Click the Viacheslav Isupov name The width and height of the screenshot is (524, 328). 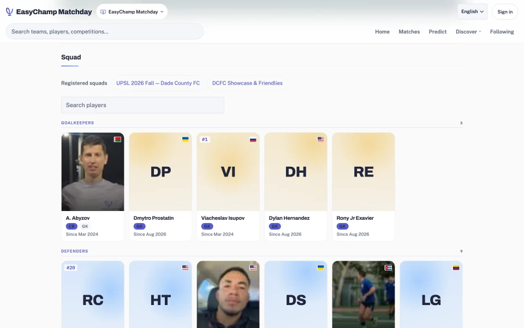223,218
